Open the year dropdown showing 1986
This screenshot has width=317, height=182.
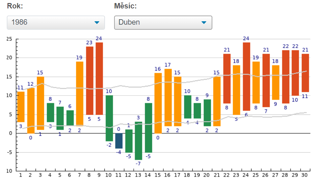pyautogui.click(x=56, y=23)
